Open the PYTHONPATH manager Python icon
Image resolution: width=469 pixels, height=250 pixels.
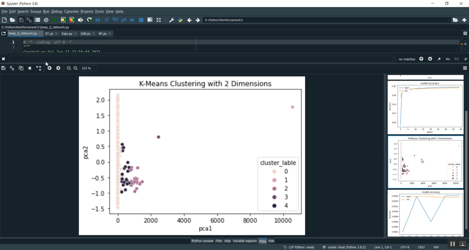pos(180,20)
